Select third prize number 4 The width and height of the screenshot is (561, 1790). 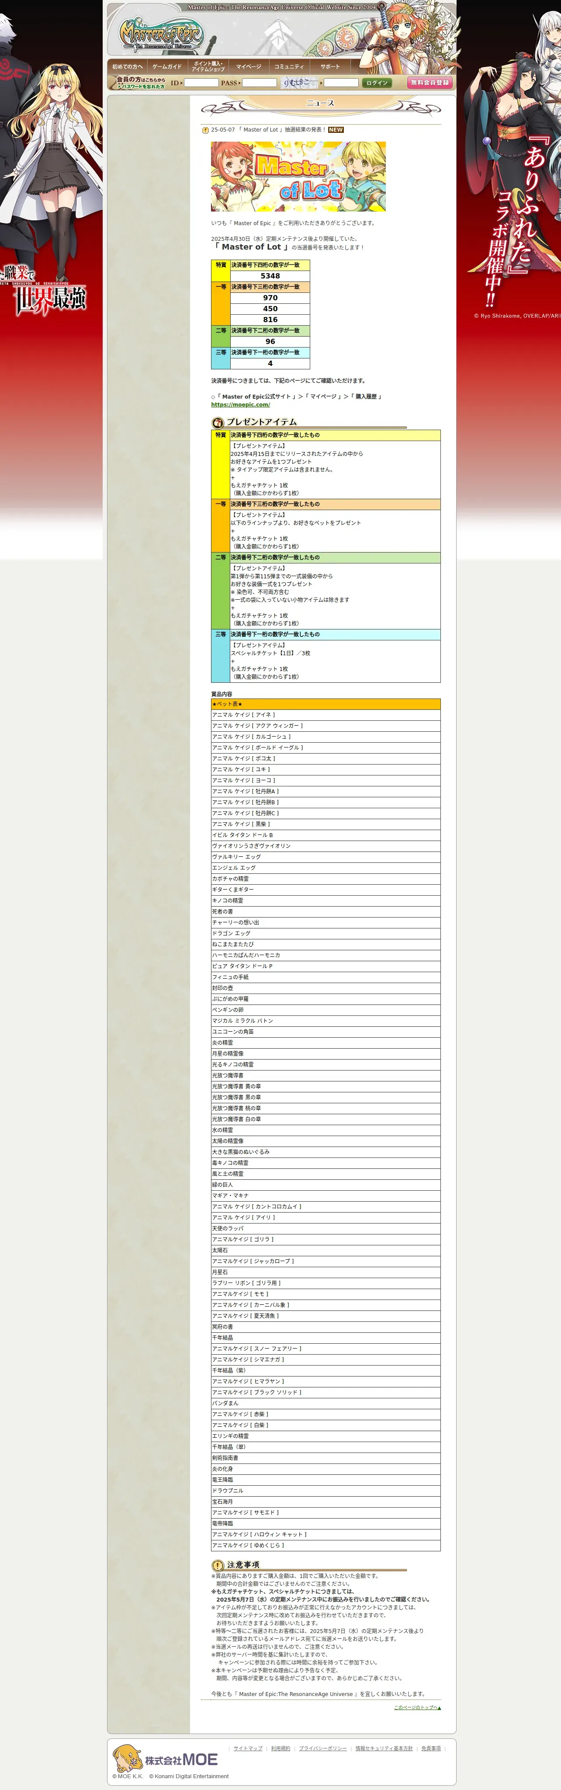(270, 363)
